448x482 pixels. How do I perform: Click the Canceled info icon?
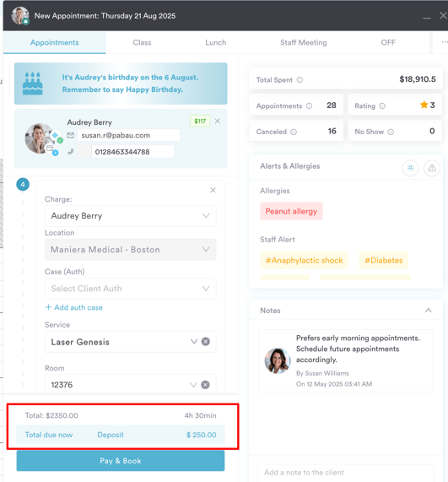click(294, 132)
